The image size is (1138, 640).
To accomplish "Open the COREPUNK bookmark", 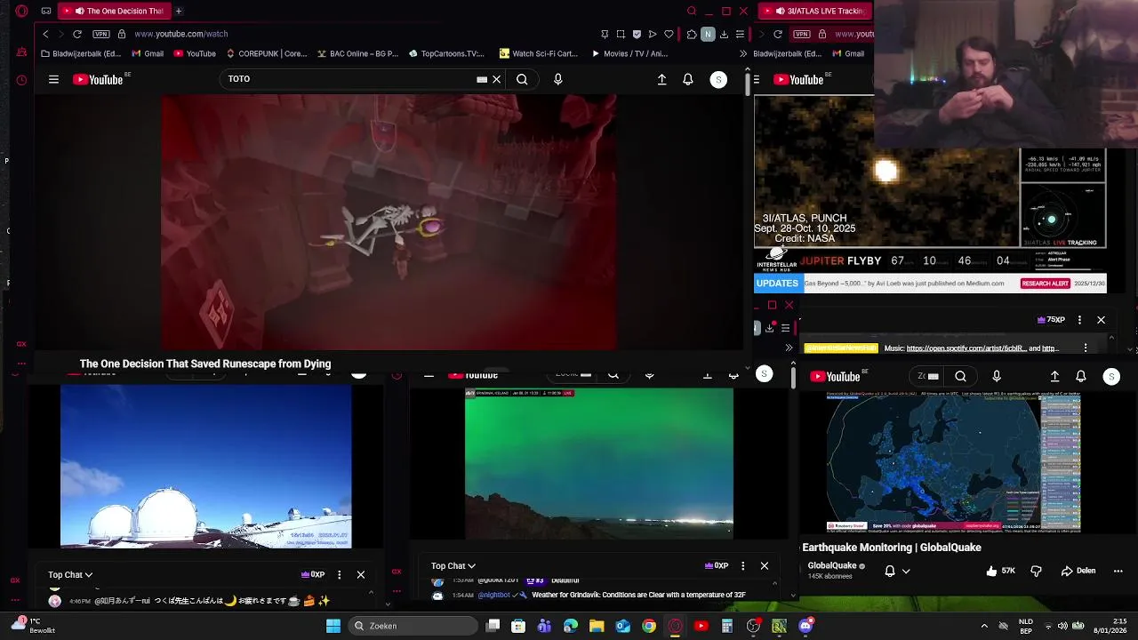I will [x=266, y=53].
